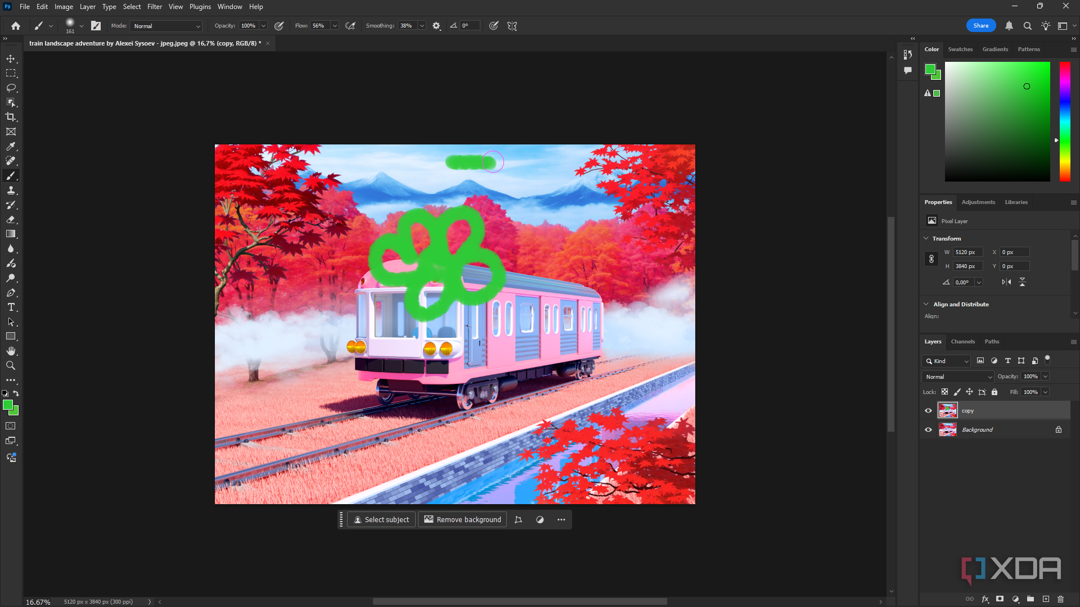The height and width of the screenshot is (607, 1080).
Task: Select the Move tool
Action: coord(11,59)
